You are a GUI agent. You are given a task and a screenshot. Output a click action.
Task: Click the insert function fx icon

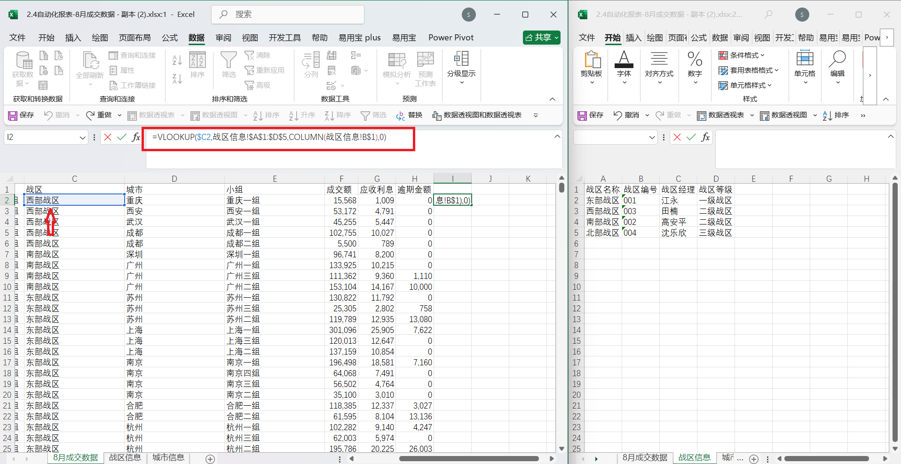[136, 137]
